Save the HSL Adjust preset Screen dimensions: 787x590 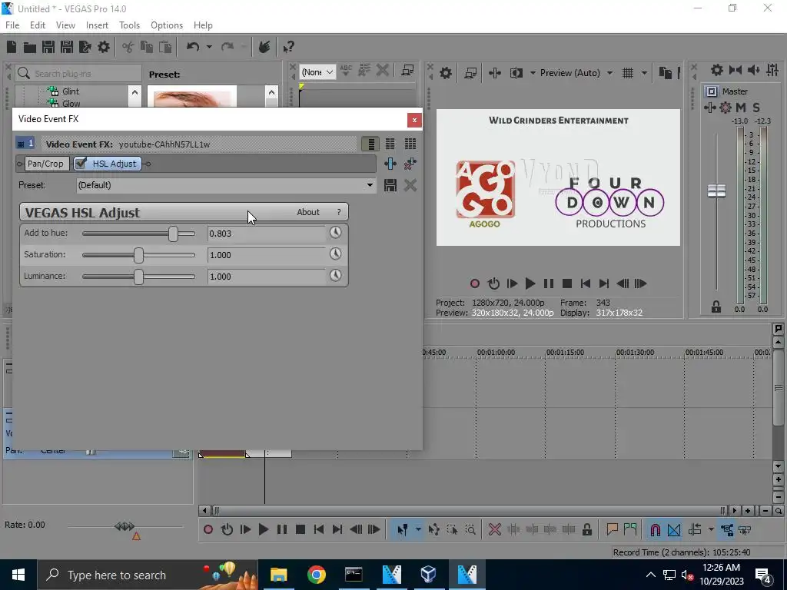(x=390, y=185)
